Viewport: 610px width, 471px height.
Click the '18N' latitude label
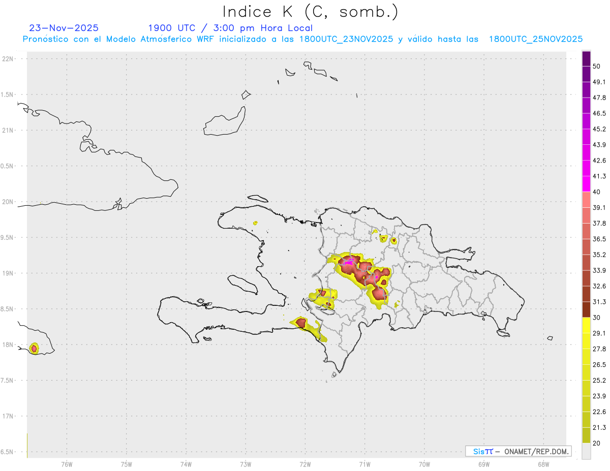coord(9,344)
